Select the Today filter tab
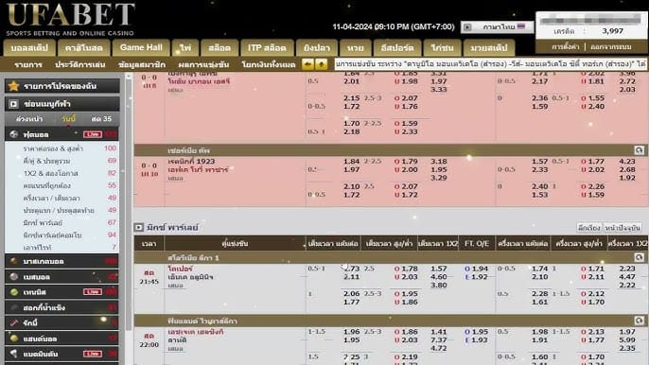Viewport: 649px width, 365px height. coord(68,119)
